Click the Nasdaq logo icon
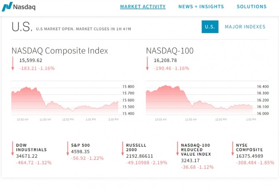The image size is (279, 191). click(7, 7)
